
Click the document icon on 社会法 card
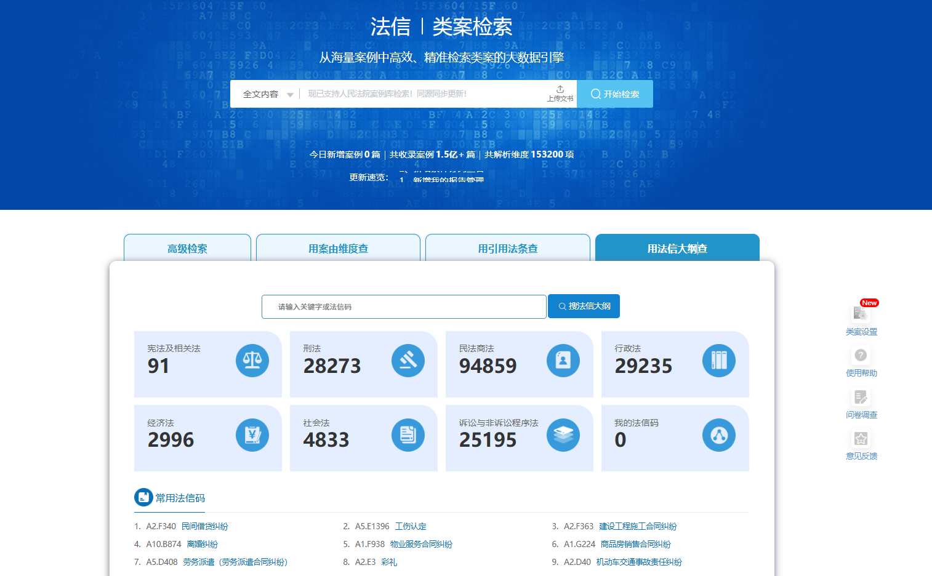click(x=408, y=435)
